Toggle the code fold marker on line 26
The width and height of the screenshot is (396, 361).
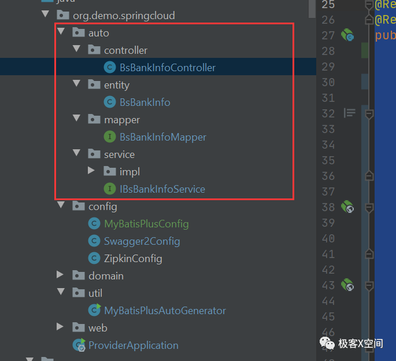[x=369, y=19]
